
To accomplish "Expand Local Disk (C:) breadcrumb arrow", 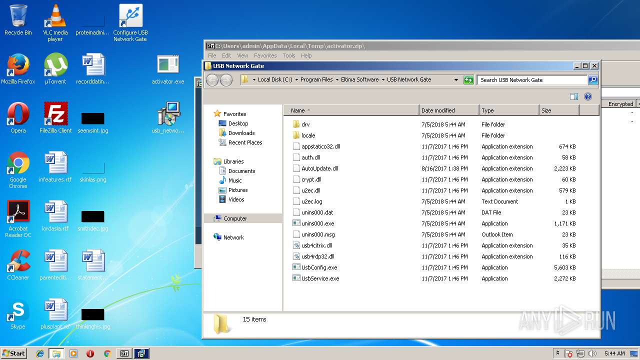I will pyautogui.click(x=296, y=80).
